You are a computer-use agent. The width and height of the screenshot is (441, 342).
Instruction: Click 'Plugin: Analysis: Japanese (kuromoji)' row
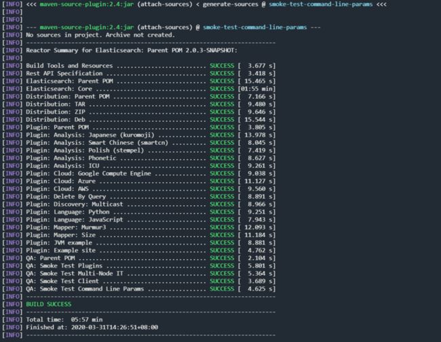pyautogui.click(x=138, y=135)
